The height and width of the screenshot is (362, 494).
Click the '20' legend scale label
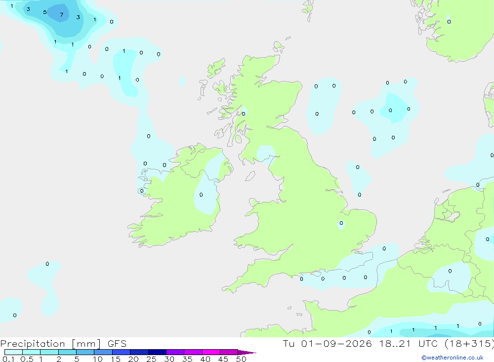[x=133, y=359]
